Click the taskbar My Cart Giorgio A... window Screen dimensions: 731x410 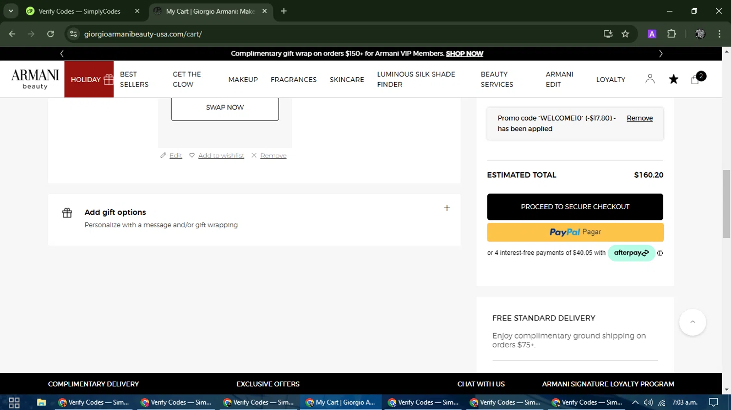pos(341,403)
